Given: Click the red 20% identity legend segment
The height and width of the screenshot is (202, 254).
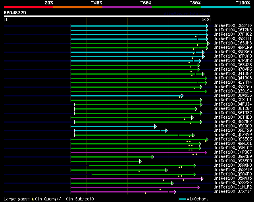Looking at the screenshot, I should click(x=29, y=7).
